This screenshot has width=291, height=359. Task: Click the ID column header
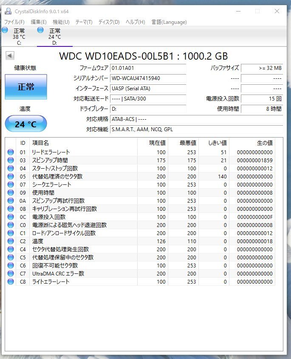coord(23,143)
